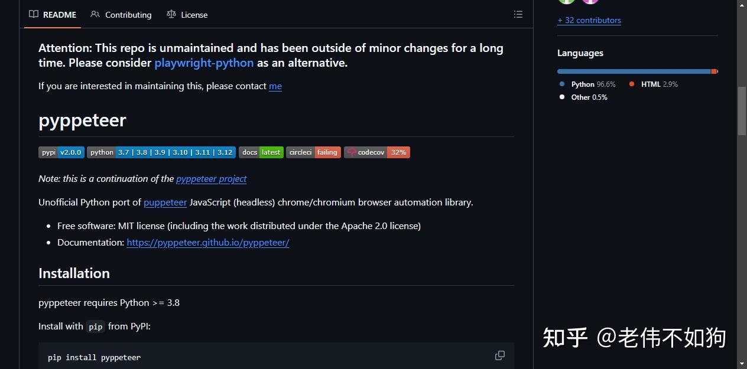
Task: Click the docs latest badge
Action: pos(261,152)
